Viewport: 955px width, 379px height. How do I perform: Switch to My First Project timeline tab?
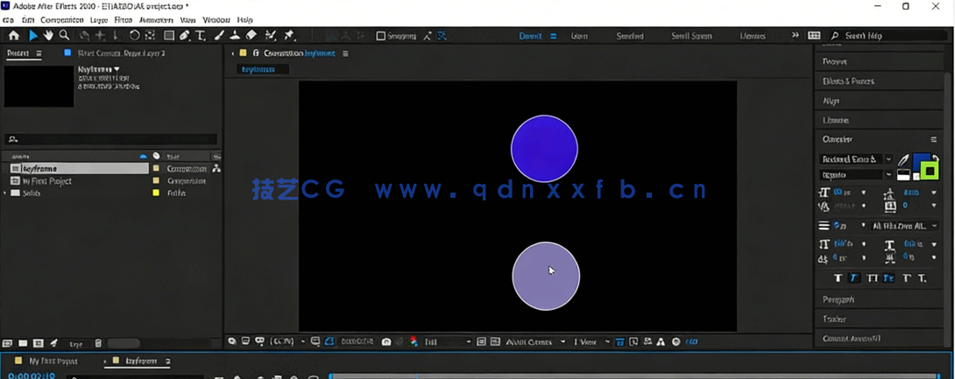[53, 361]
